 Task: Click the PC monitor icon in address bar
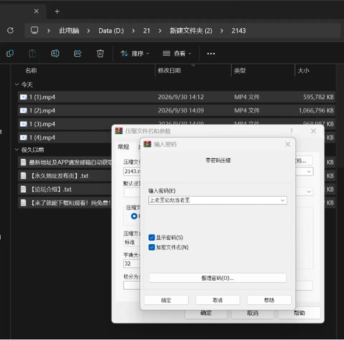[34, 30]
